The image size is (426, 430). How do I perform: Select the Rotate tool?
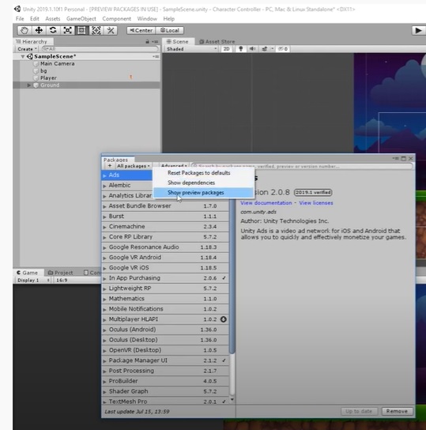53,31
